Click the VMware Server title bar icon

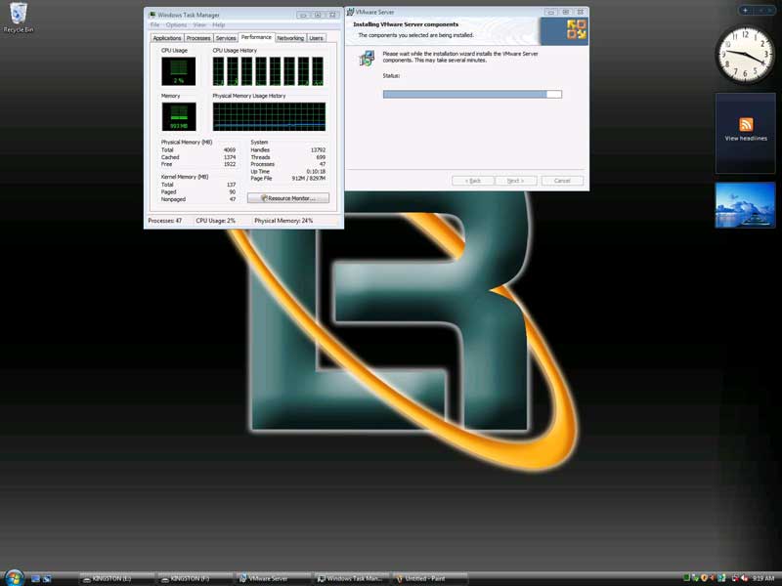350,12
